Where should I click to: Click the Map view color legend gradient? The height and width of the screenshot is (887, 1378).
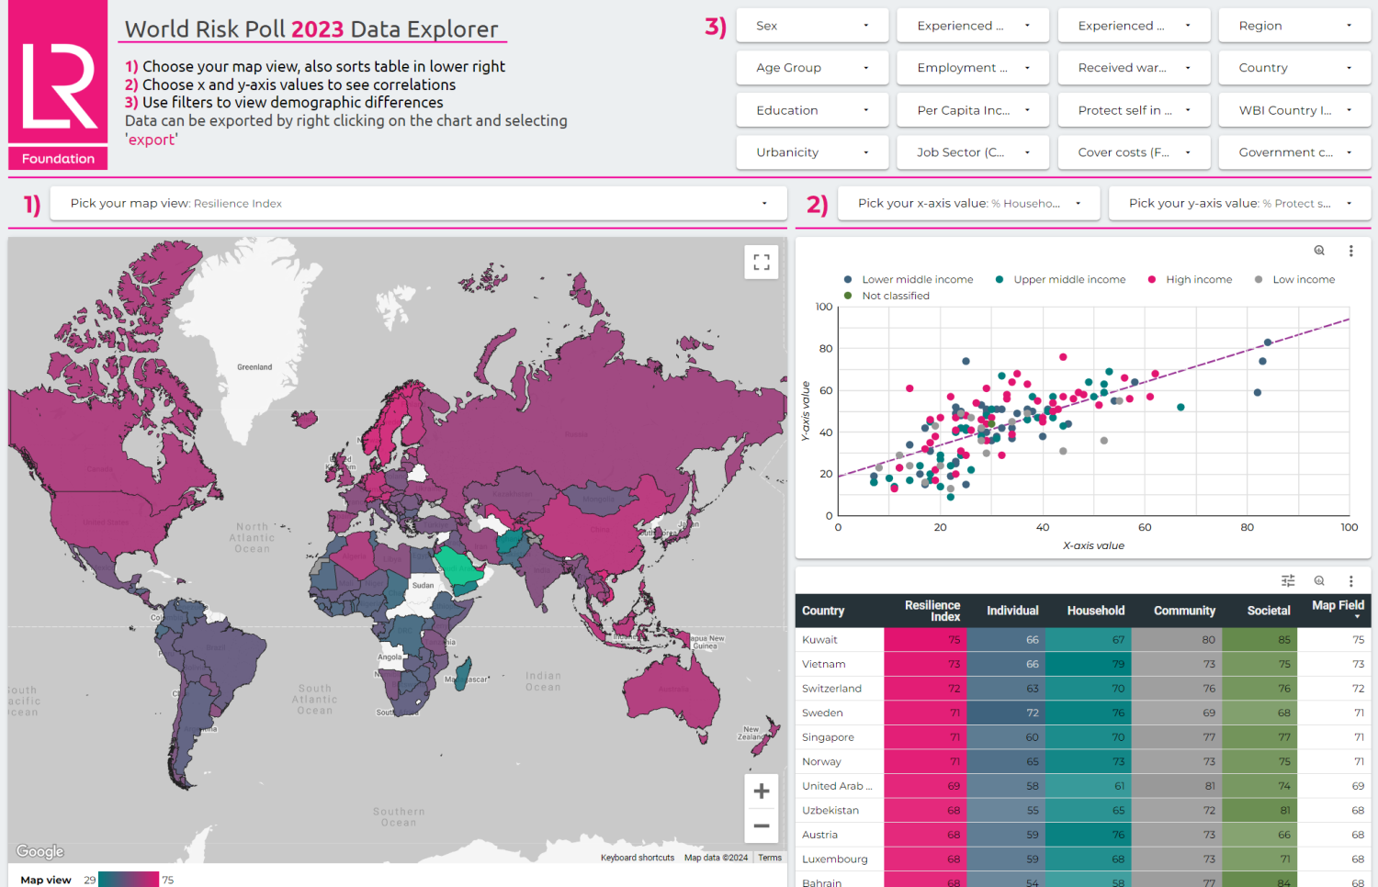click(129, 879)
